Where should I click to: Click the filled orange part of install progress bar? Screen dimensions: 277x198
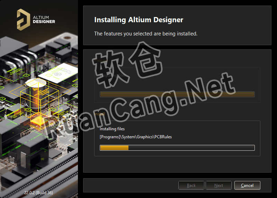(x=114, y=148)
